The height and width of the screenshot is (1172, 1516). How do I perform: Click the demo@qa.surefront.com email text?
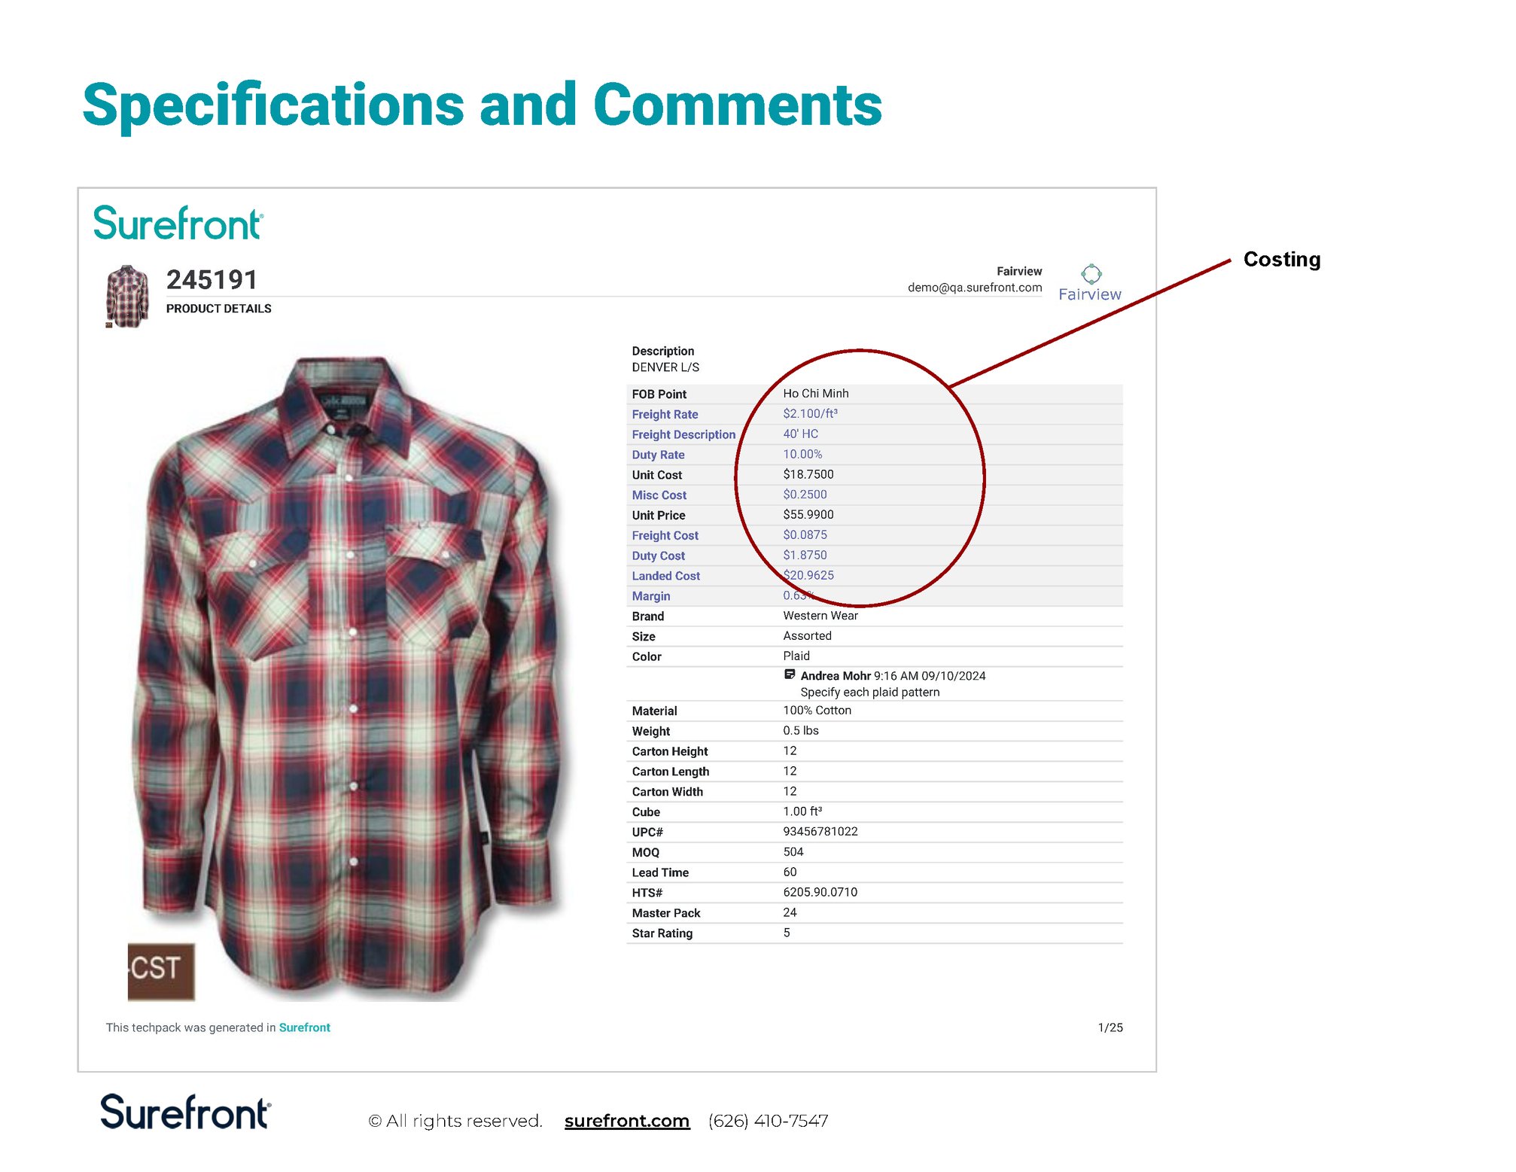coord(974,288)
